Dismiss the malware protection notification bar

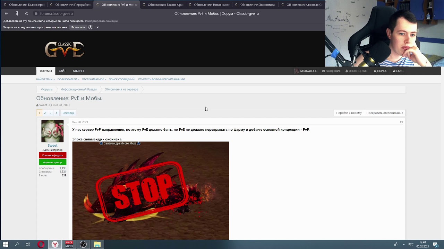coord(97,27)
